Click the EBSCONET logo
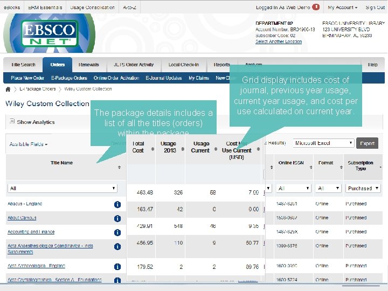 tap(49, 33)
